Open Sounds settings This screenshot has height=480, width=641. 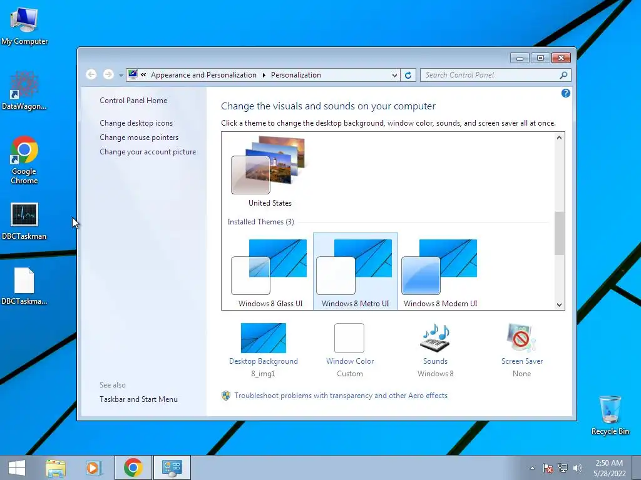coord(436,350)
